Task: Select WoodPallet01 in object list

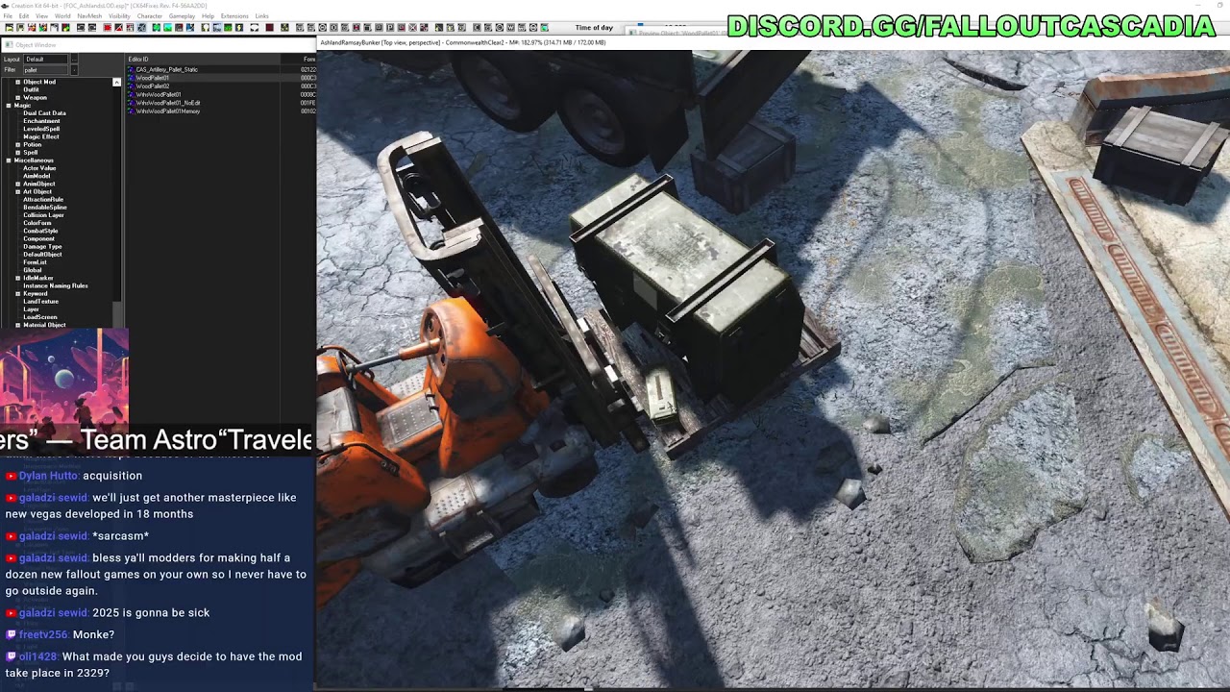Action: coord(152,78)
